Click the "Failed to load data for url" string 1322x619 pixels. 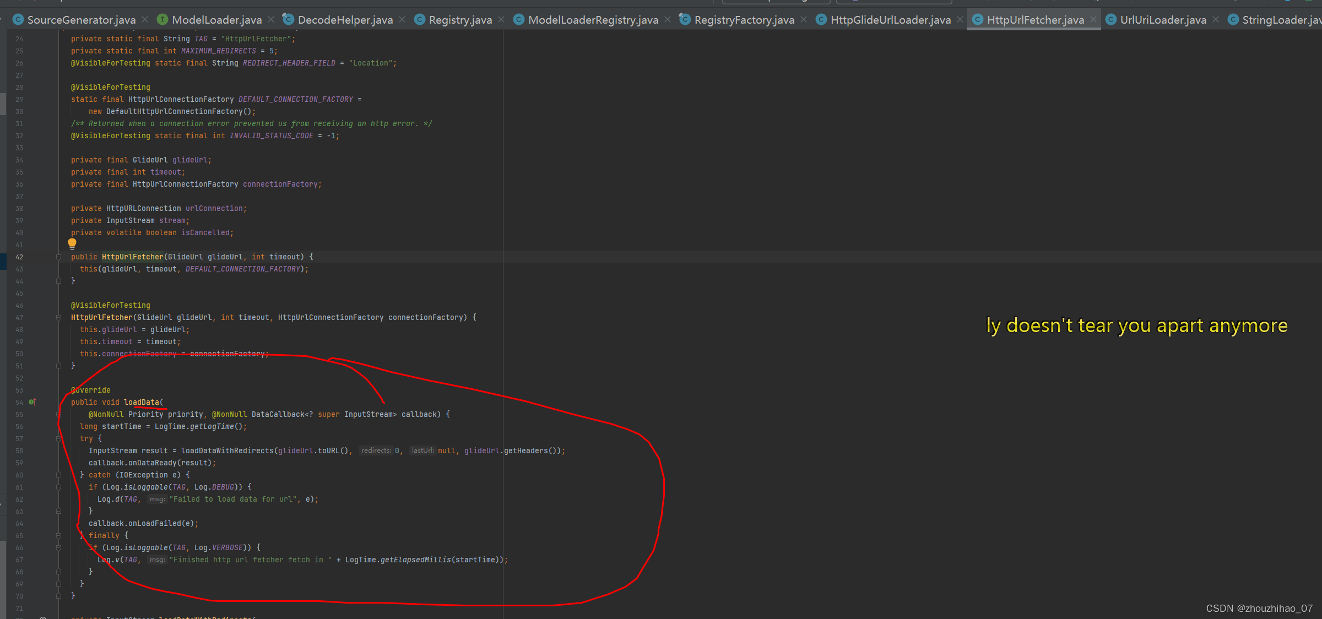point(234,499)
